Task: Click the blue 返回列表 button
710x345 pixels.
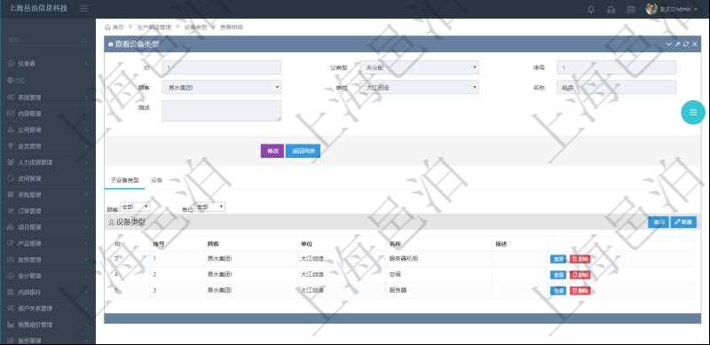Action: click(303, 152)
